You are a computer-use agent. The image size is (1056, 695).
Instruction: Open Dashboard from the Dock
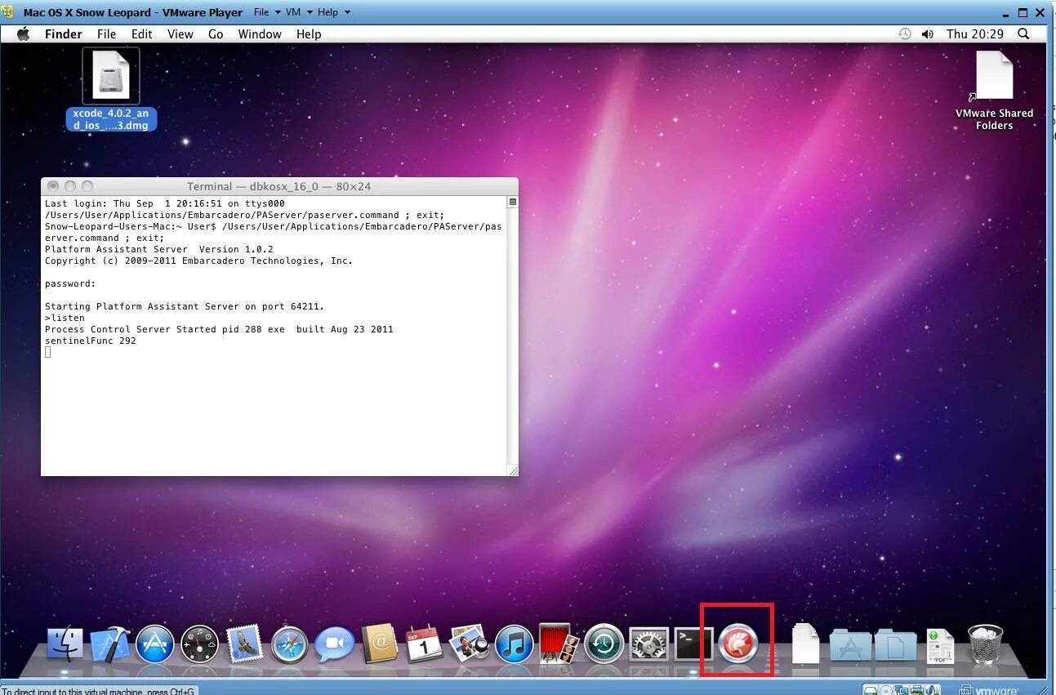[x=199, y=644]
